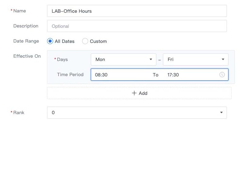Select the All Dates radio button
Viewport: 239px width, 180px height.
tap(50, 41)
